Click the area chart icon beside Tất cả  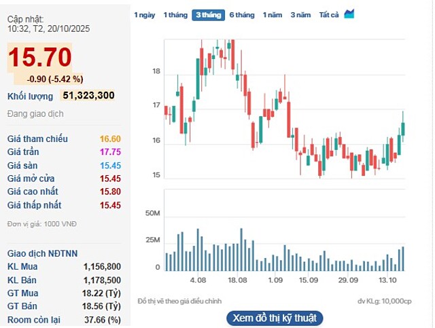coord(349,14)
